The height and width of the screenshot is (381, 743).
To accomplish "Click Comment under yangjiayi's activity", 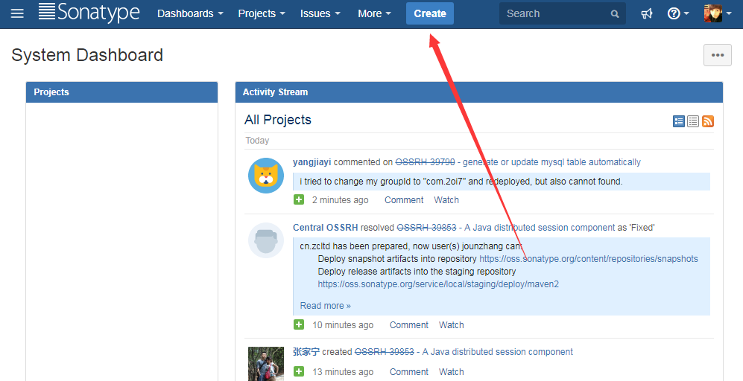I will [x=404, y=200].
